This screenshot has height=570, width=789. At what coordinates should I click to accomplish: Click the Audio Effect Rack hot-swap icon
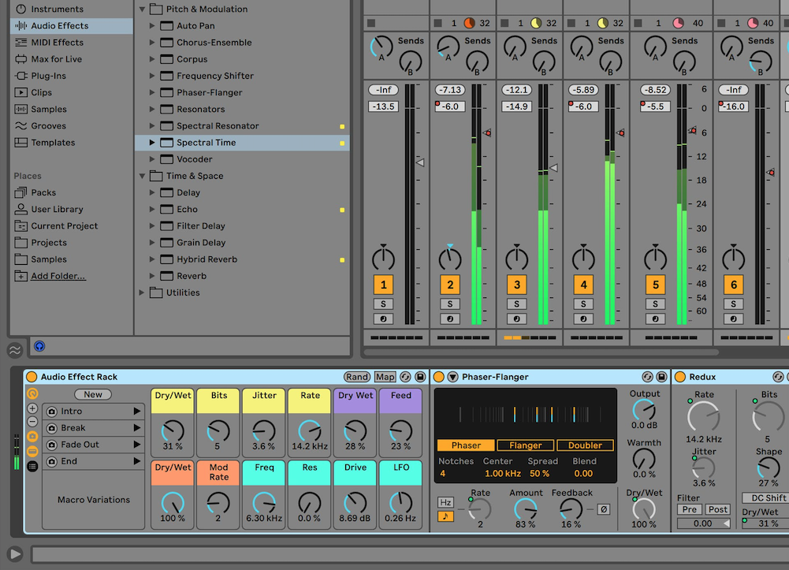[x=405, y=377]
